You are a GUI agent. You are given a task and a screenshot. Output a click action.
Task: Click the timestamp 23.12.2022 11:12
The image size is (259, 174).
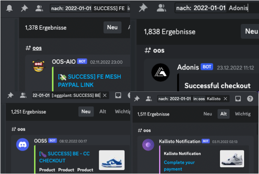tap(235, 68)
